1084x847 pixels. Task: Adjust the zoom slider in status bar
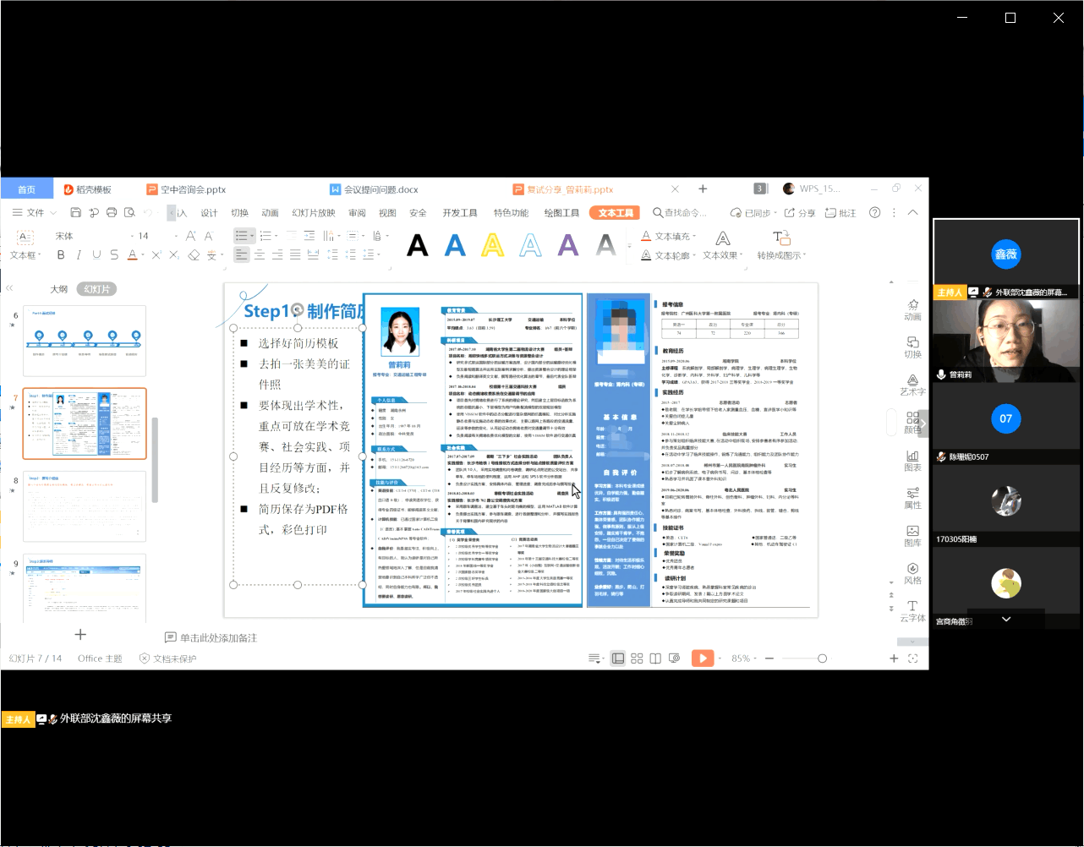click(x=822, y=658)
